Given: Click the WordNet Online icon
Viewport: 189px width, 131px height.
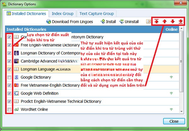Looking at the screenshot, I should pos(16,109).
